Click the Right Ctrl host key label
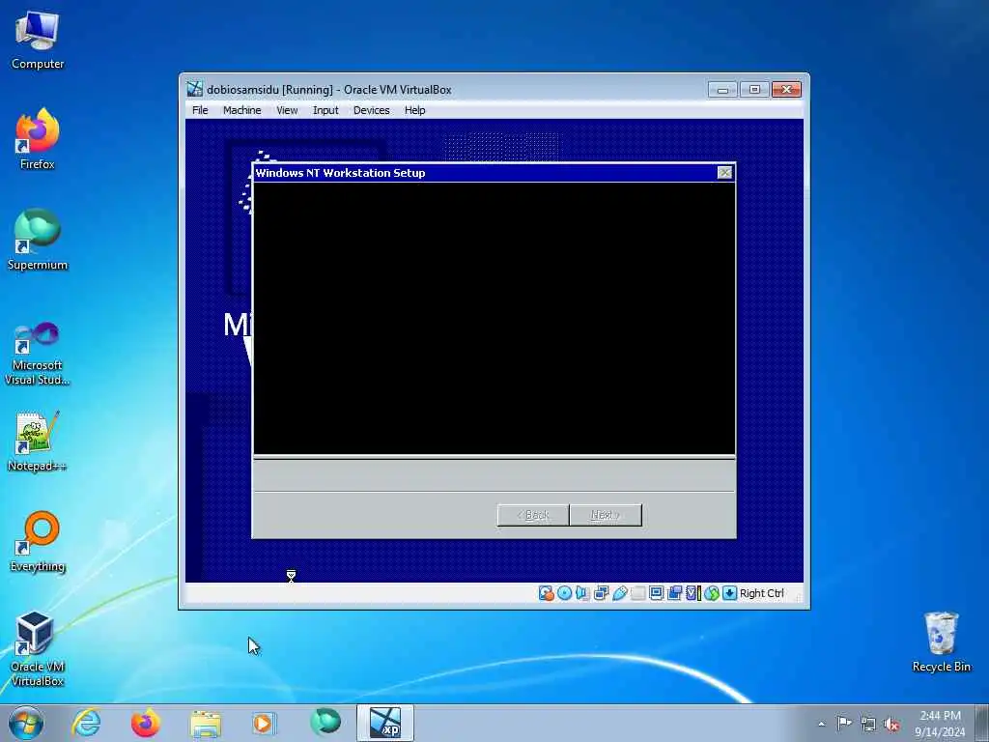The image size is (989, 742). [x=761, y=593]
